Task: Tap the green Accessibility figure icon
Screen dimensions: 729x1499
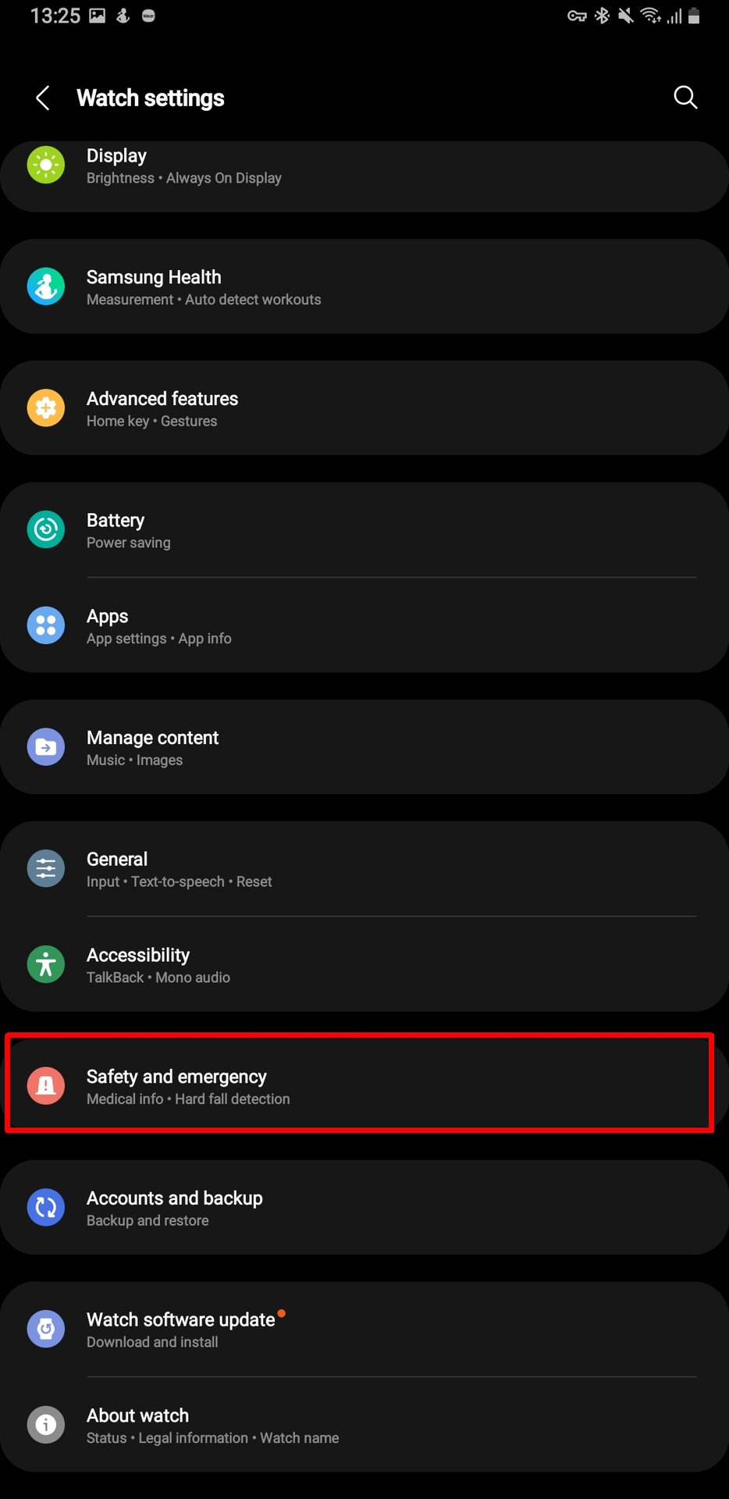Action: [46, 964]
